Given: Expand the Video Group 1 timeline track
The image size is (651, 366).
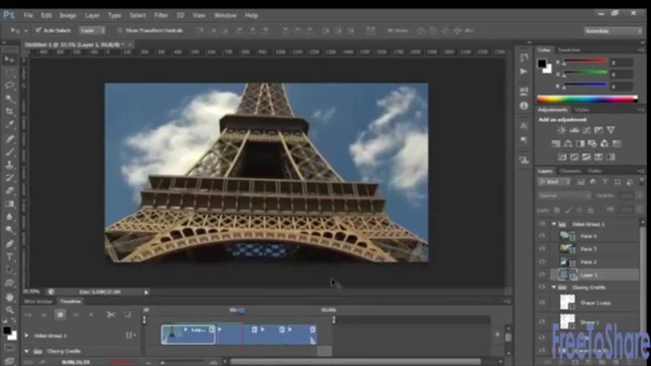Looking at the screenshot, I should [26, 335].
